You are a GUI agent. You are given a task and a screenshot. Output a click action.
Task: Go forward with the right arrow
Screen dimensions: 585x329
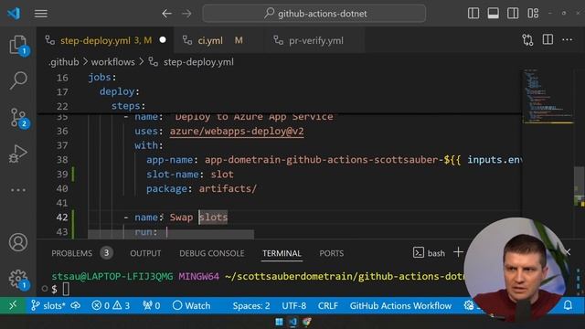pos(186,14)
